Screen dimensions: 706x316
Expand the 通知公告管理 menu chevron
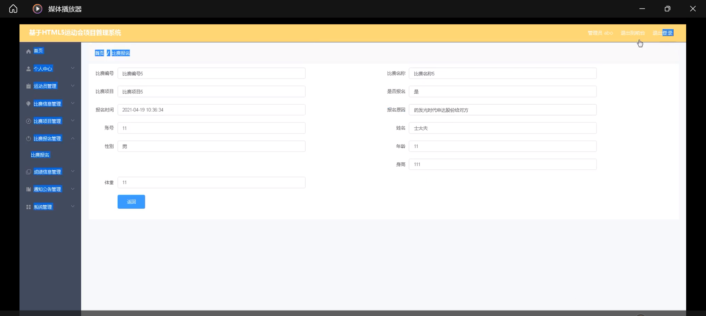click(73, 189)
